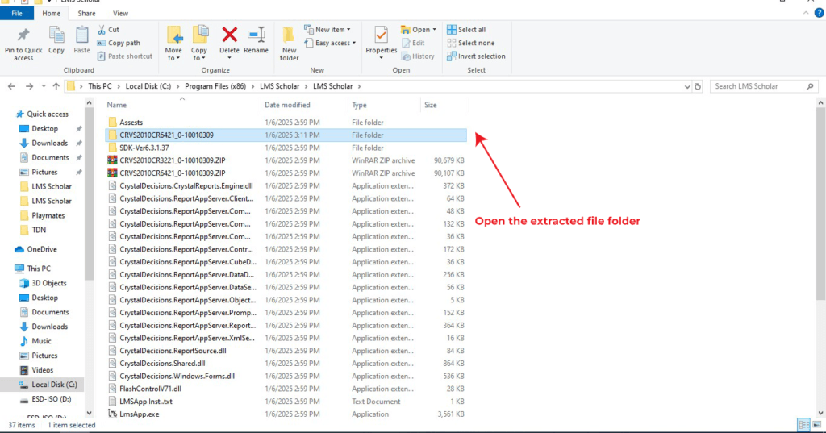
Task: Click Select none in ribbon
Action: pos(470,43)
